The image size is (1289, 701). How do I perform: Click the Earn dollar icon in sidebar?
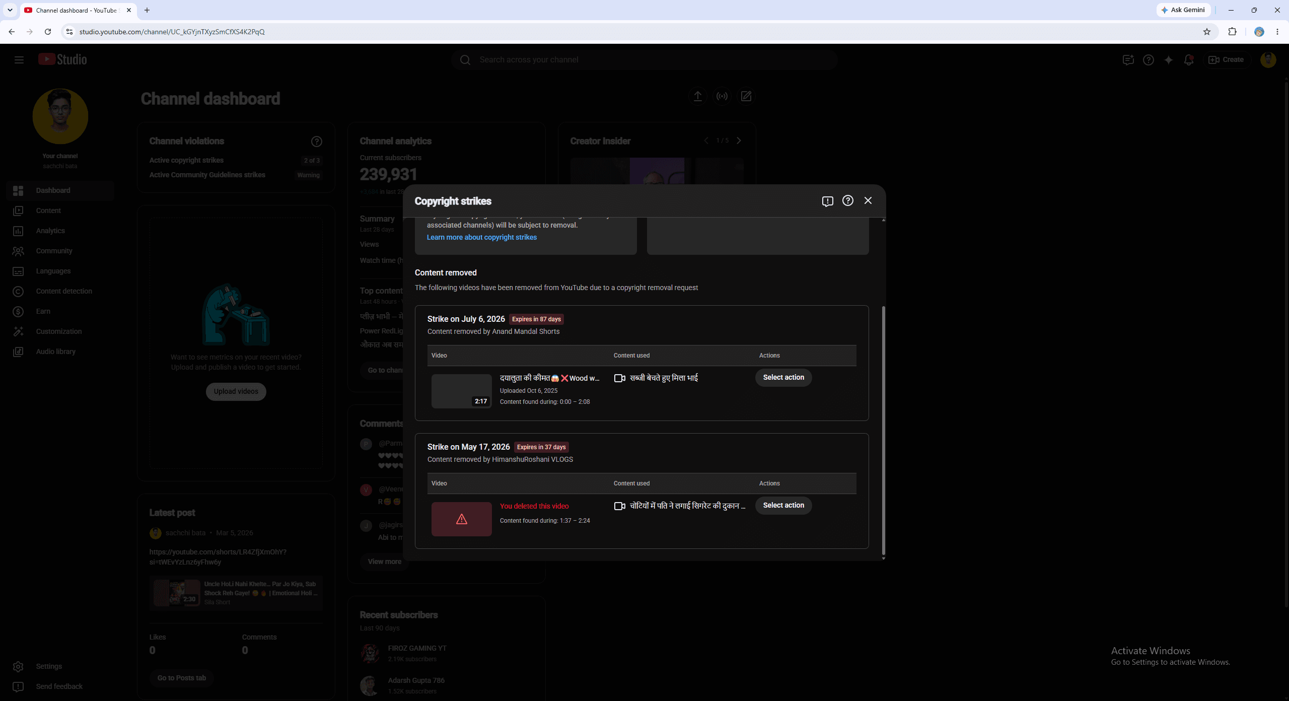pos(18,312)
